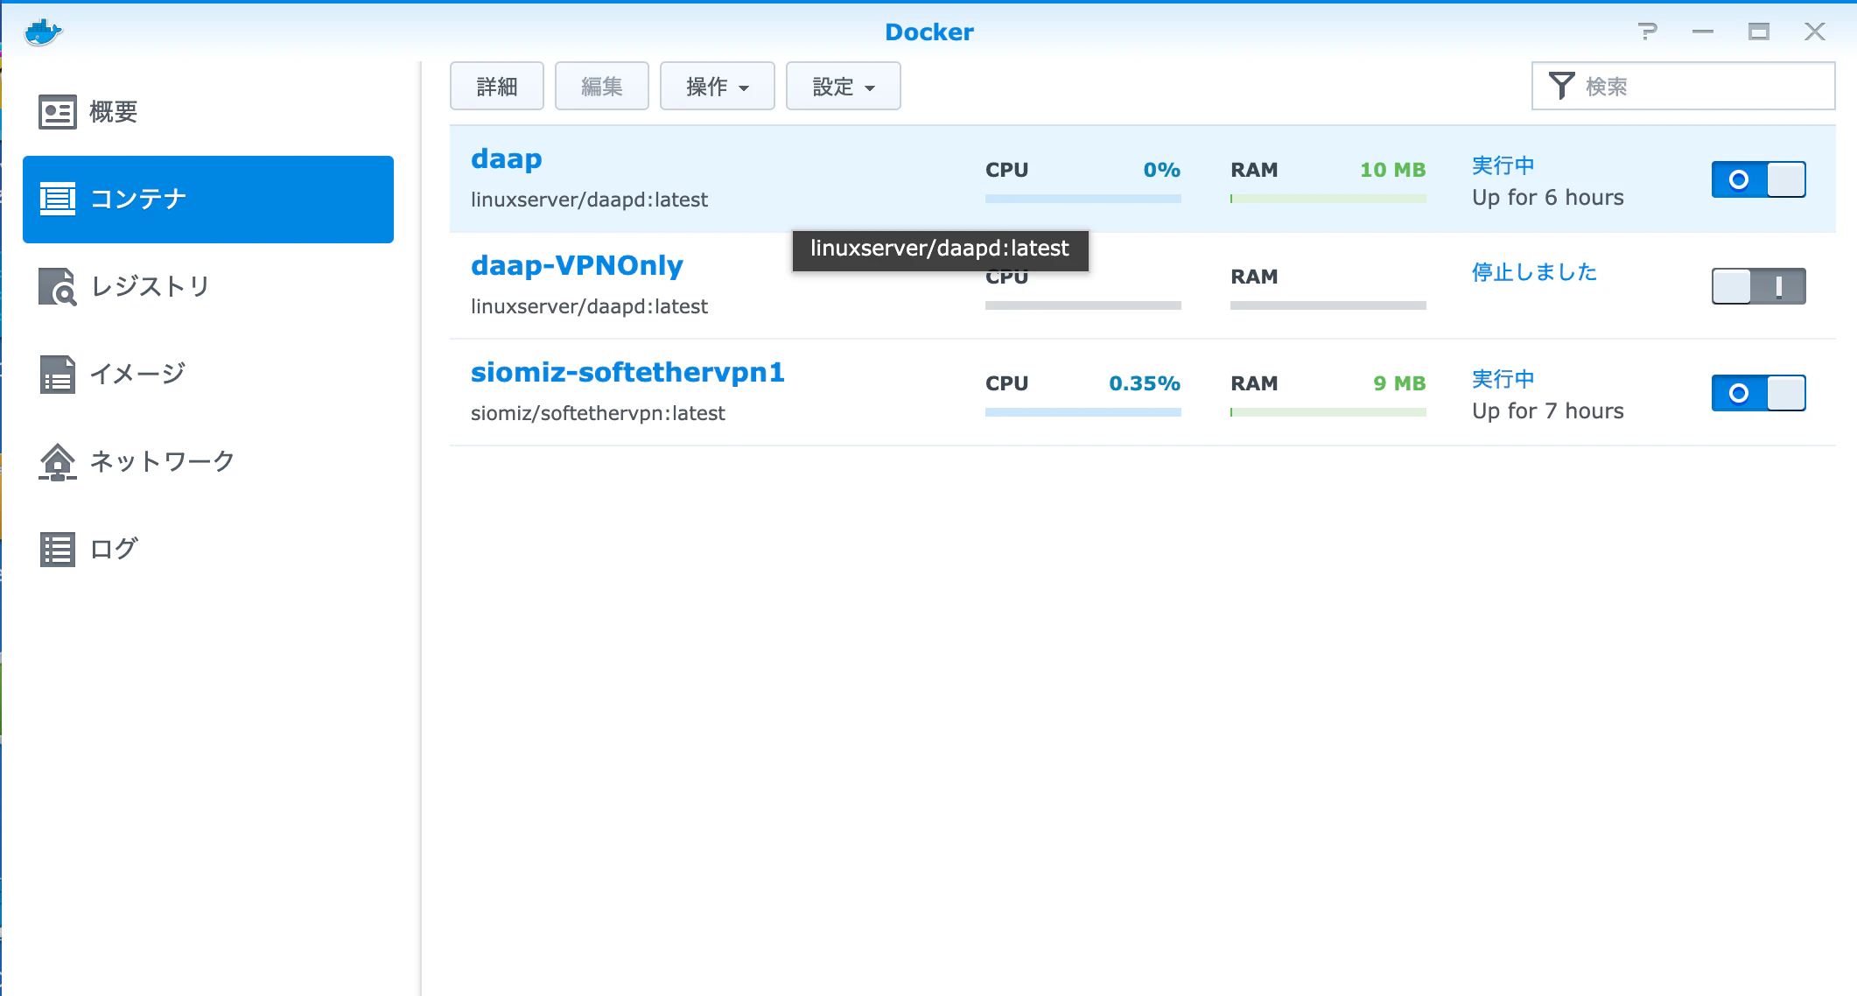Click the コンテナ container list icon
This screenshot has width=1857, height=996.
pyautogui.click(x=58, y=199)
